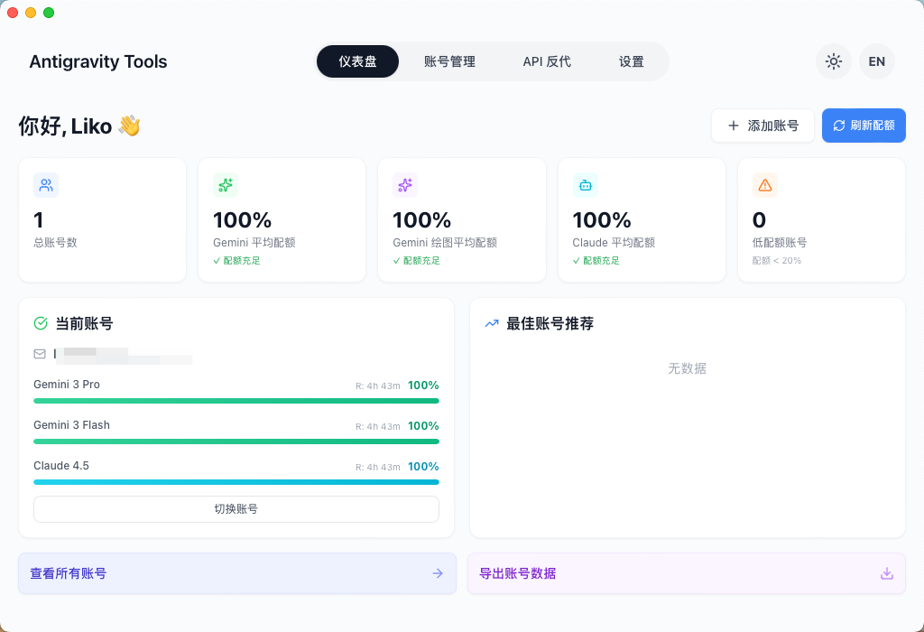Image resolution: width=924 pixels, height=632 pixels.
Task: Click the green sparkle icon on Gemini 平均配额 card
Action: [x=226, y=185]
